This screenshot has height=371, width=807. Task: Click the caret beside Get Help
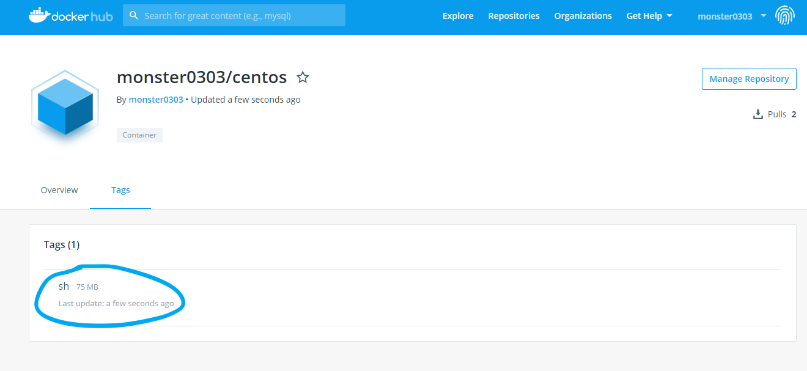[x=669, y=16]
